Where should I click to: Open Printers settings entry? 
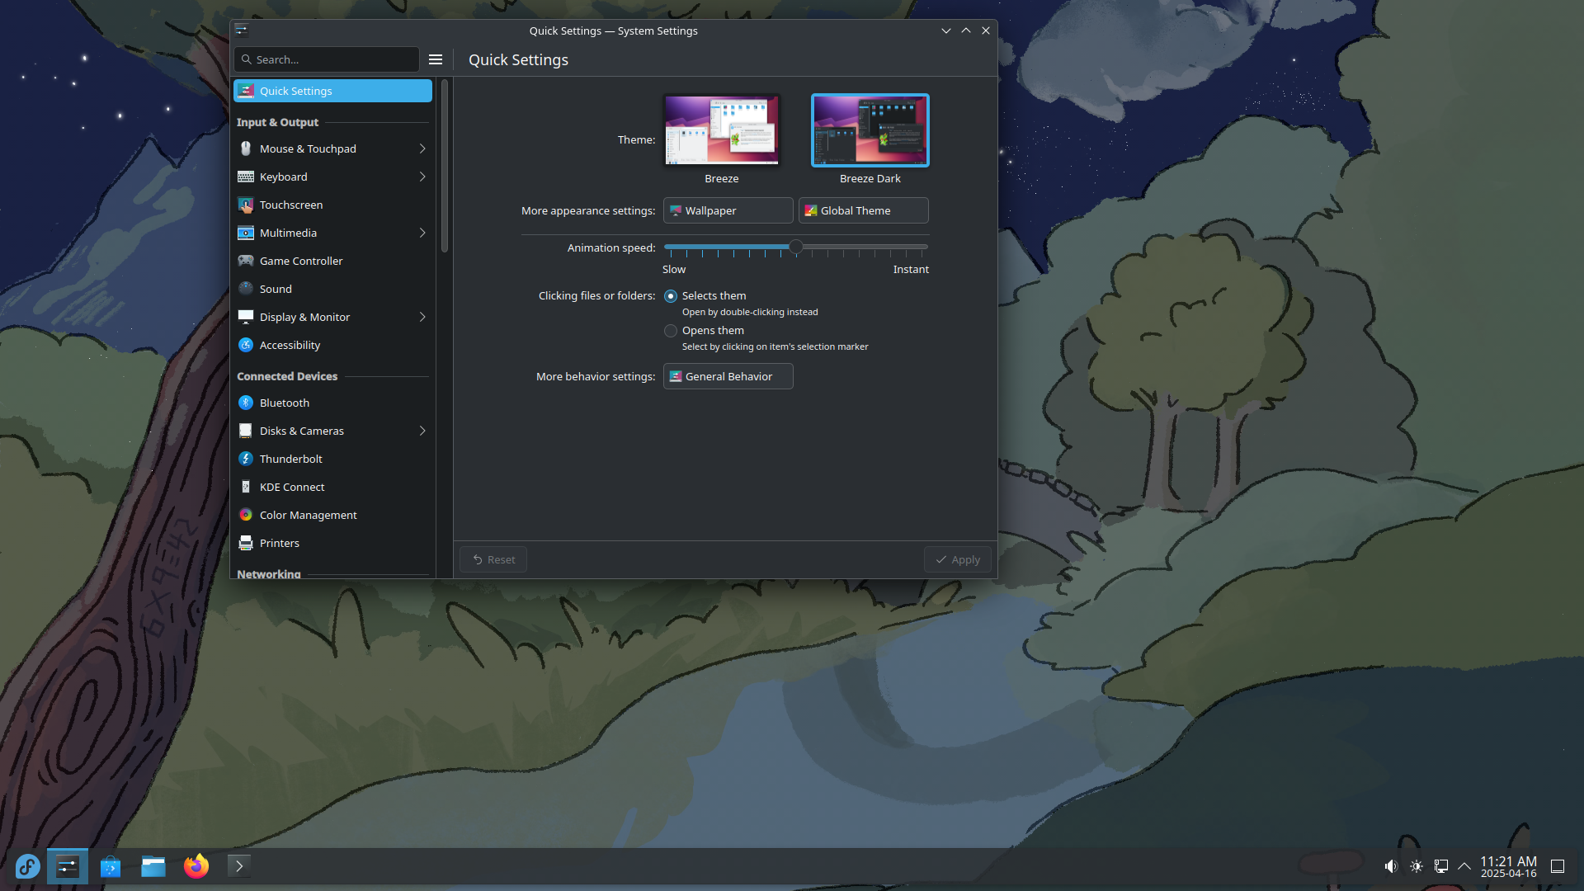[332, 543]
